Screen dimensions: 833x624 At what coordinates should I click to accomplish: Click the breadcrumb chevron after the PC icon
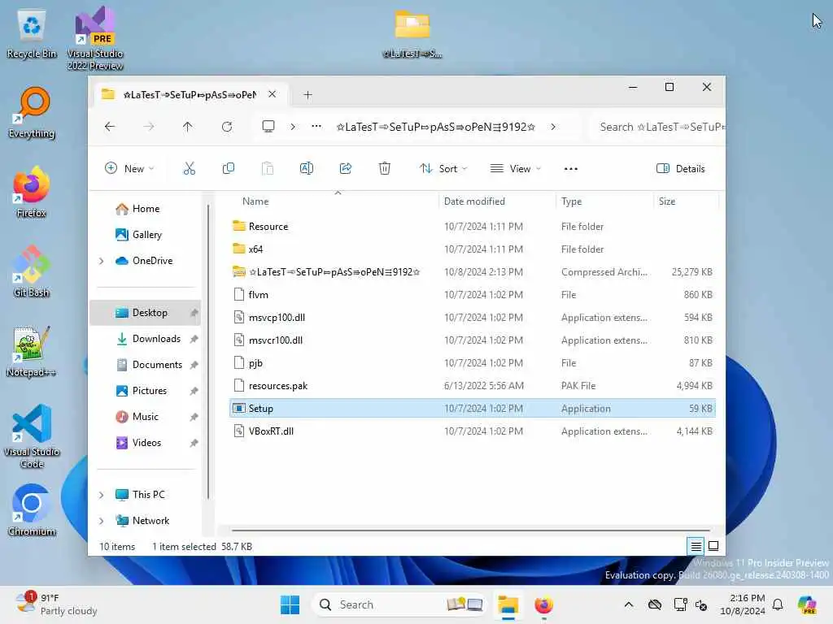click(x=293, y=127)
